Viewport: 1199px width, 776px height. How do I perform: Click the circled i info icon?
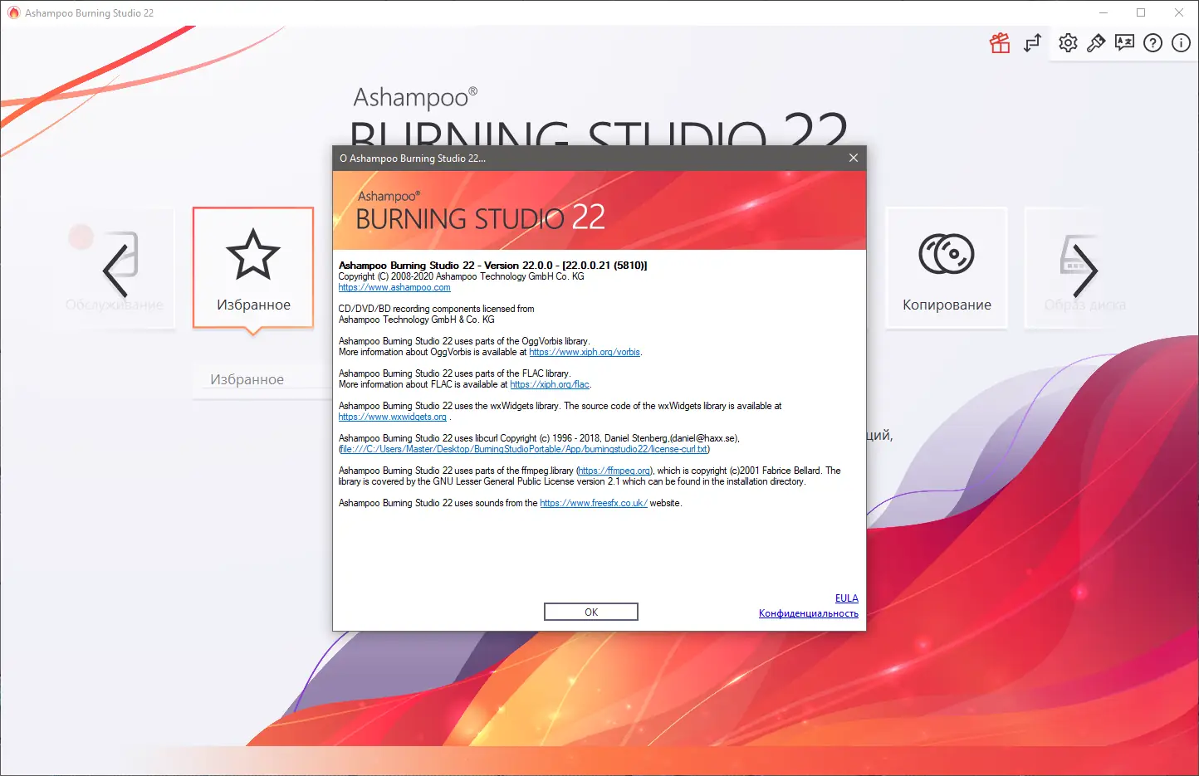coord(1181,43)
